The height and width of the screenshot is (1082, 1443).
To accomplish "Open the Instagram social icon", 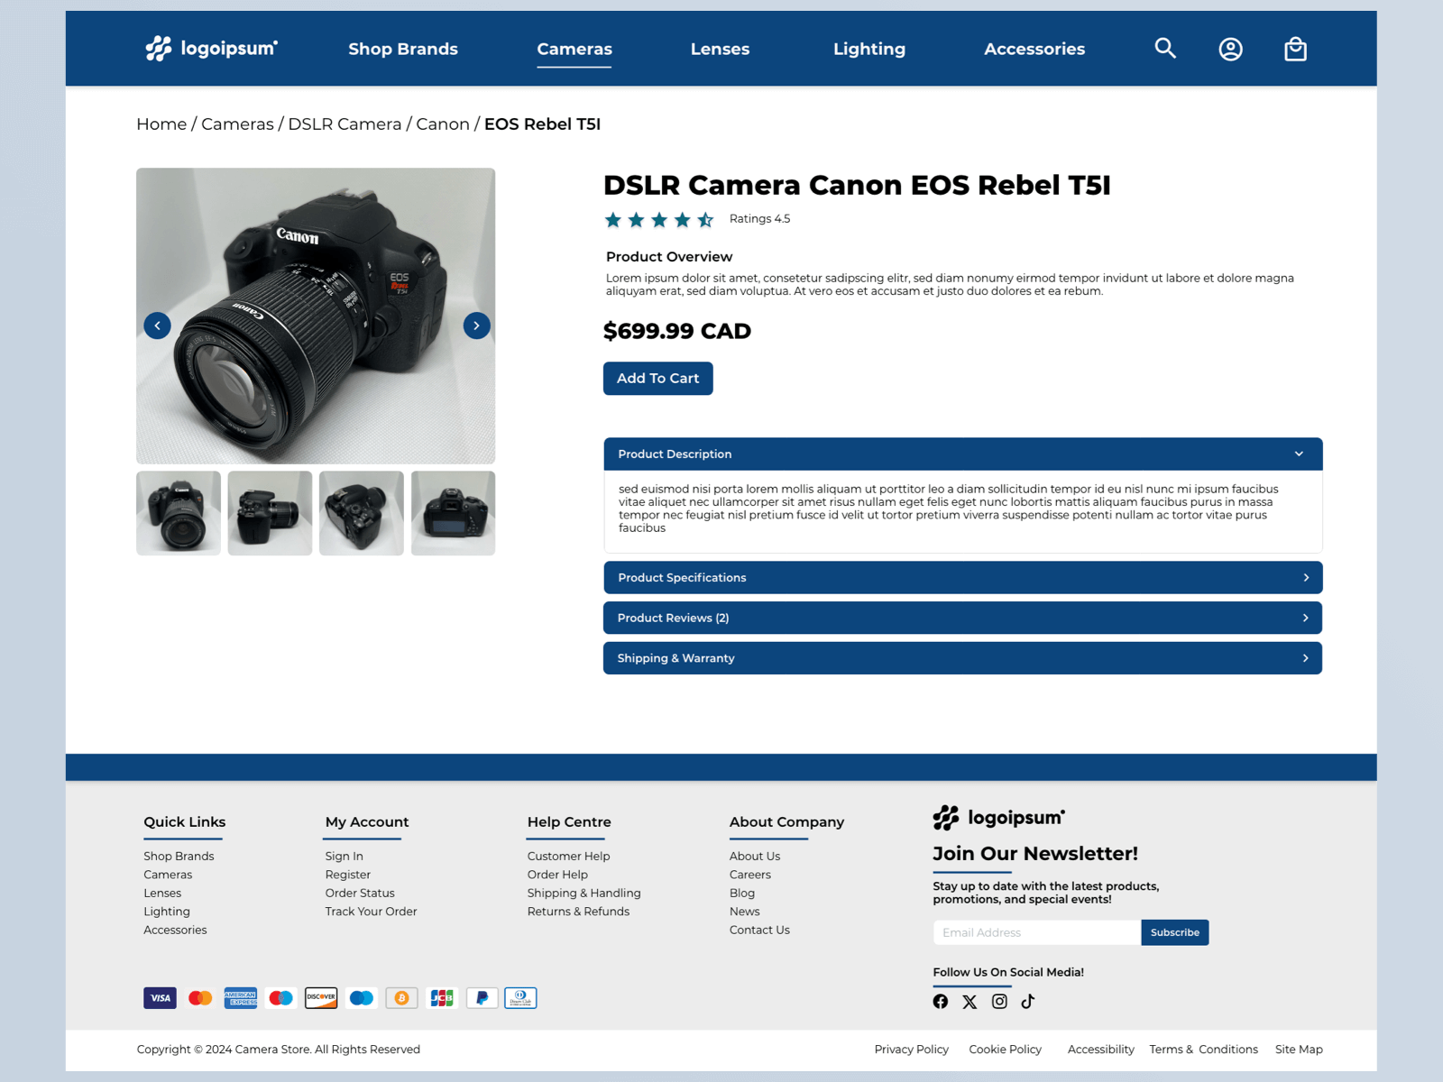I will (x=999, y=1001).
